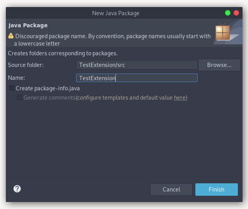Click the Java package wizard banner icon
Screen dimensions: 248x209
[223, 33]
